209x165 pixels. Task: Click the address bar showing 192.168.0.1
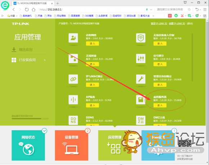click(x=92, y=10)
